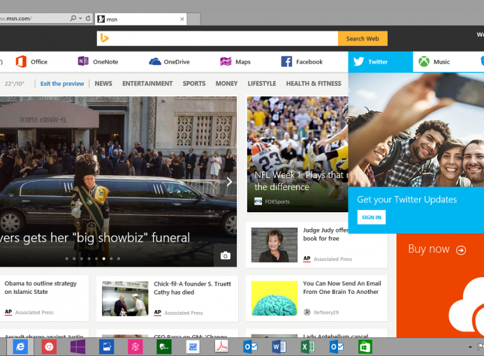
Task: Click the refresh icon in address bar
Action: point(88,18)
